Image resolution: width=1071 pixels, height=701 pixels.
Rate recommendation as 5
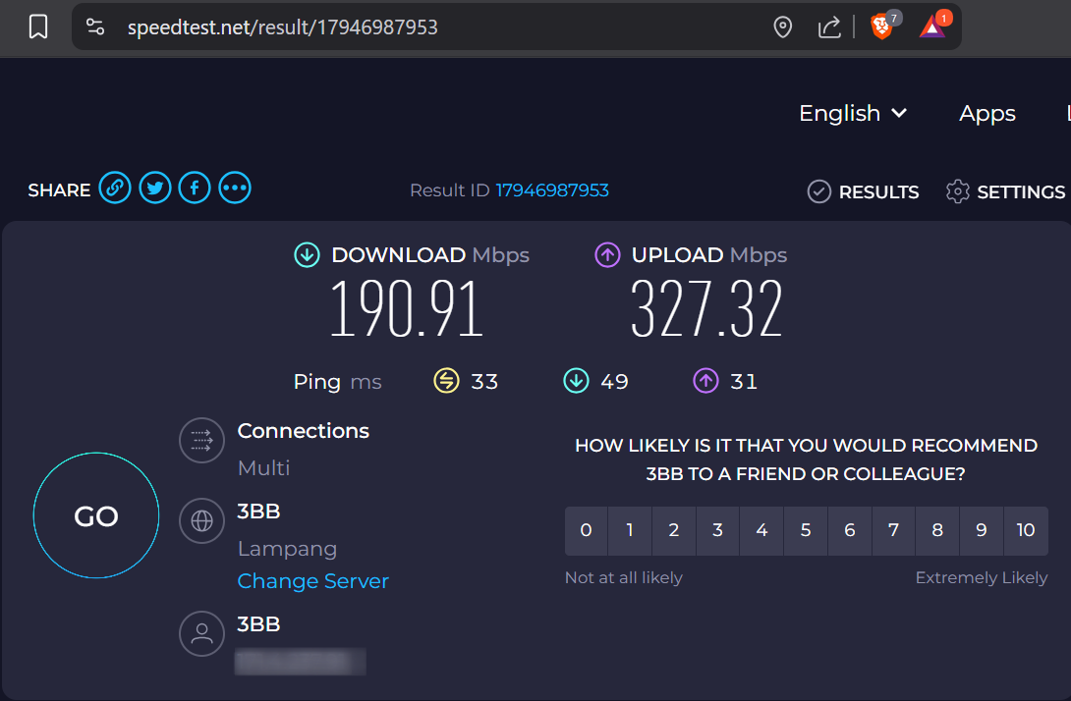pos(806,530)
